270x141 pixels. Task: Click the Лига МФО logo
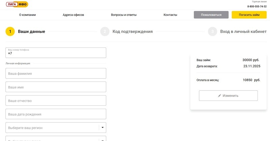[x=17, y=4]
